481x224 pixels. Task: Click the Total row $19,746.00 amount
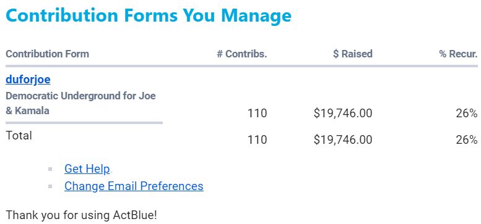coord(343,140)
